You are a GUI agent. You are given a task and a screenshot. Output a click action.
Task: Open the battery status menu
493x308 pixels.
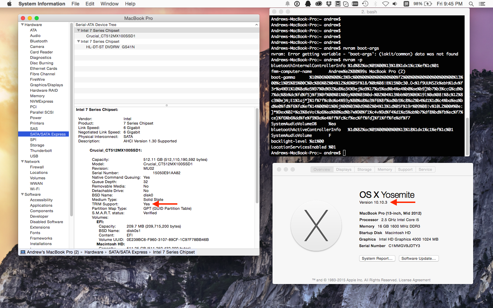(423, 4)
